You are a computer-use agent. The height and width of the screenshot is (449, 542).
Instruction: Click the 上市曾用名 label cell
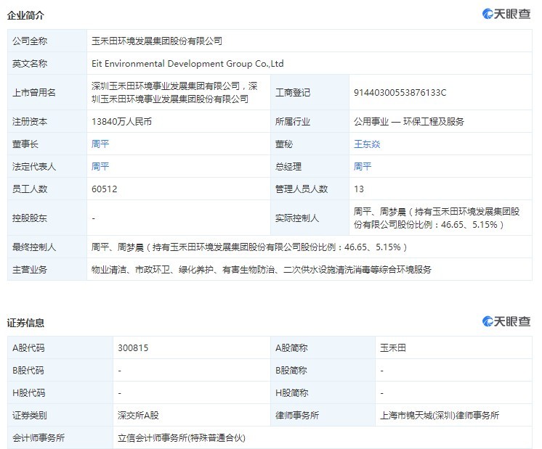coord(47,93)
